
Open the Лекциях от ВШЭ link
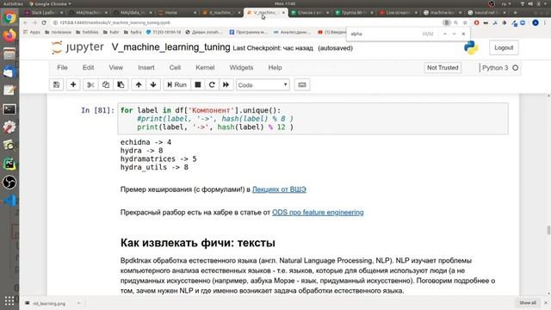tap(279, 189)
